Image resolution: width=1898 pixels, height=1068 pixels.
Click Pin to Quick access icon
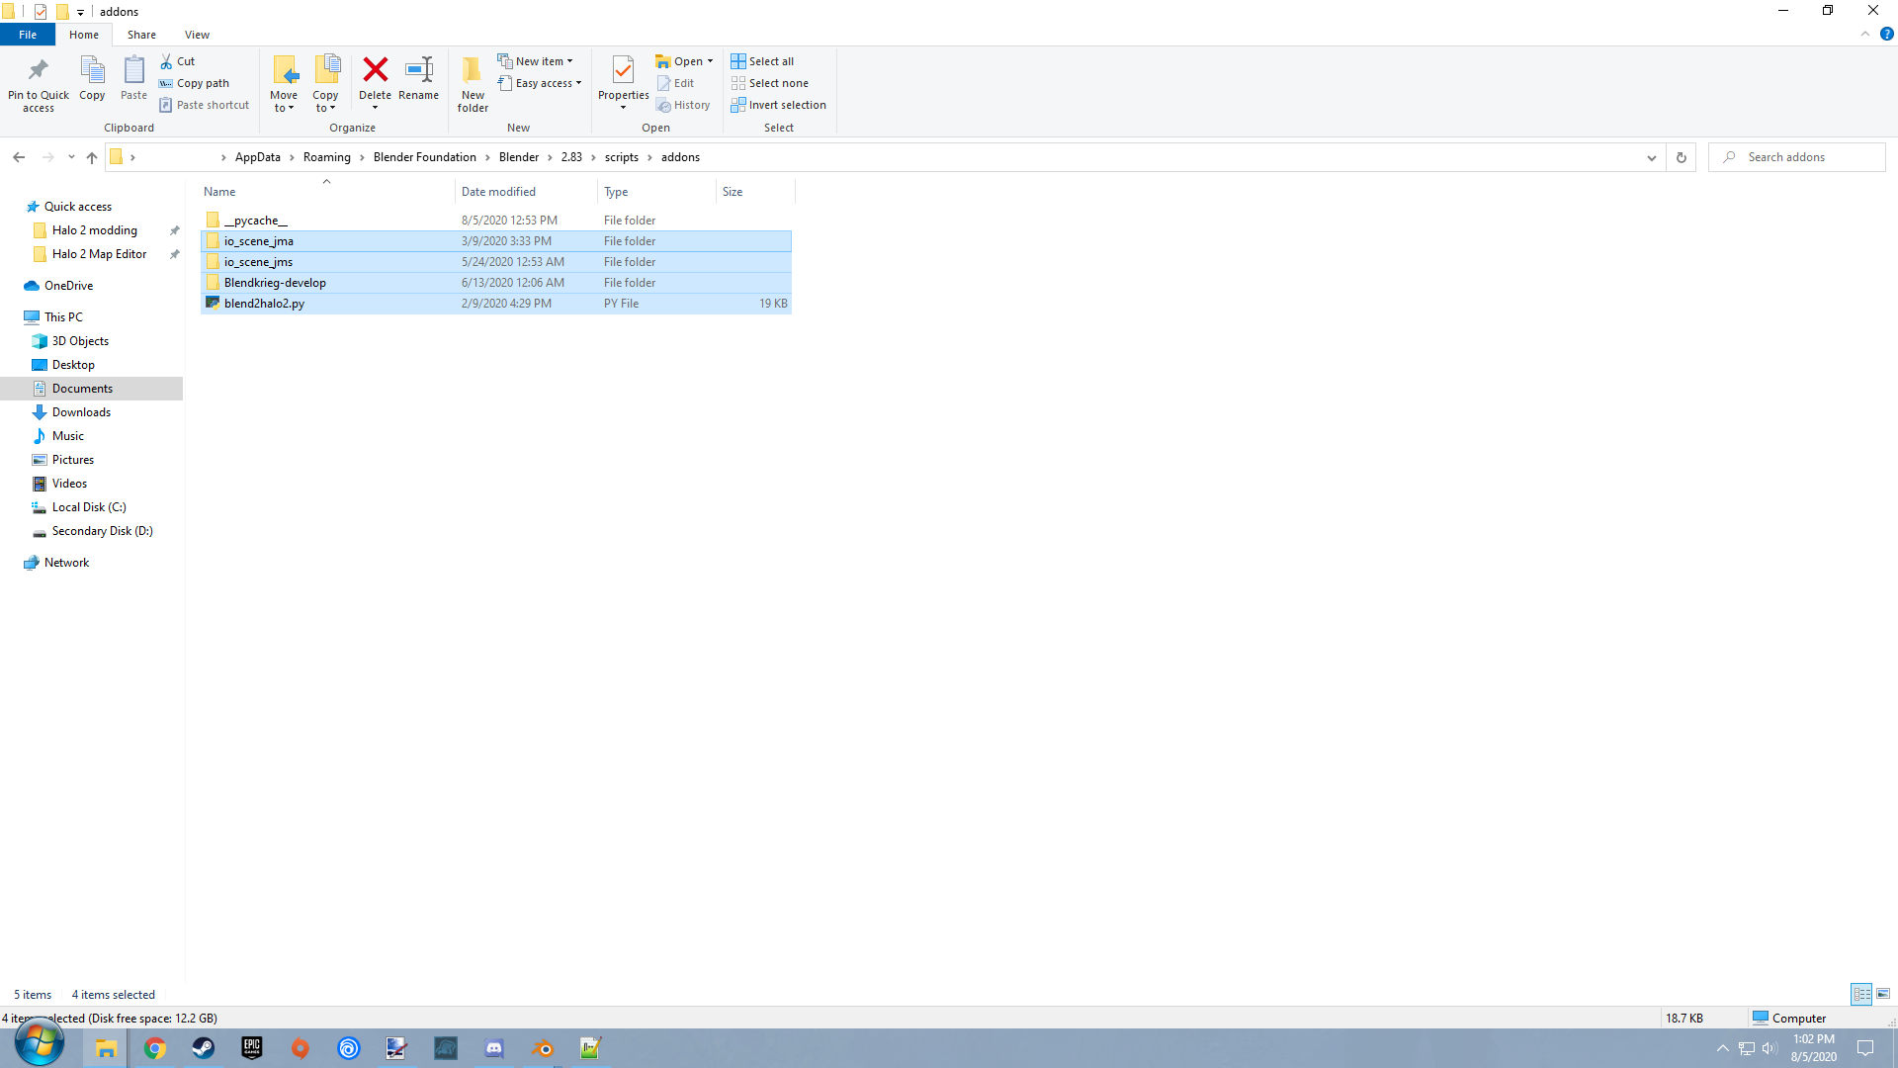pos(39,70)
